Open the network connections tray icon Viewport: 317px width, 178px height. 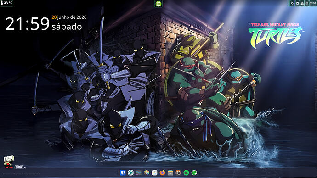click(302, 3)
